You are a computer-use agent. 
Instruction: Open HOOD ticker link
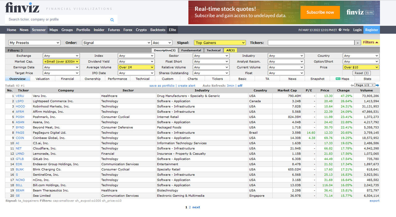pyautogui.click(x=20, y=106)
